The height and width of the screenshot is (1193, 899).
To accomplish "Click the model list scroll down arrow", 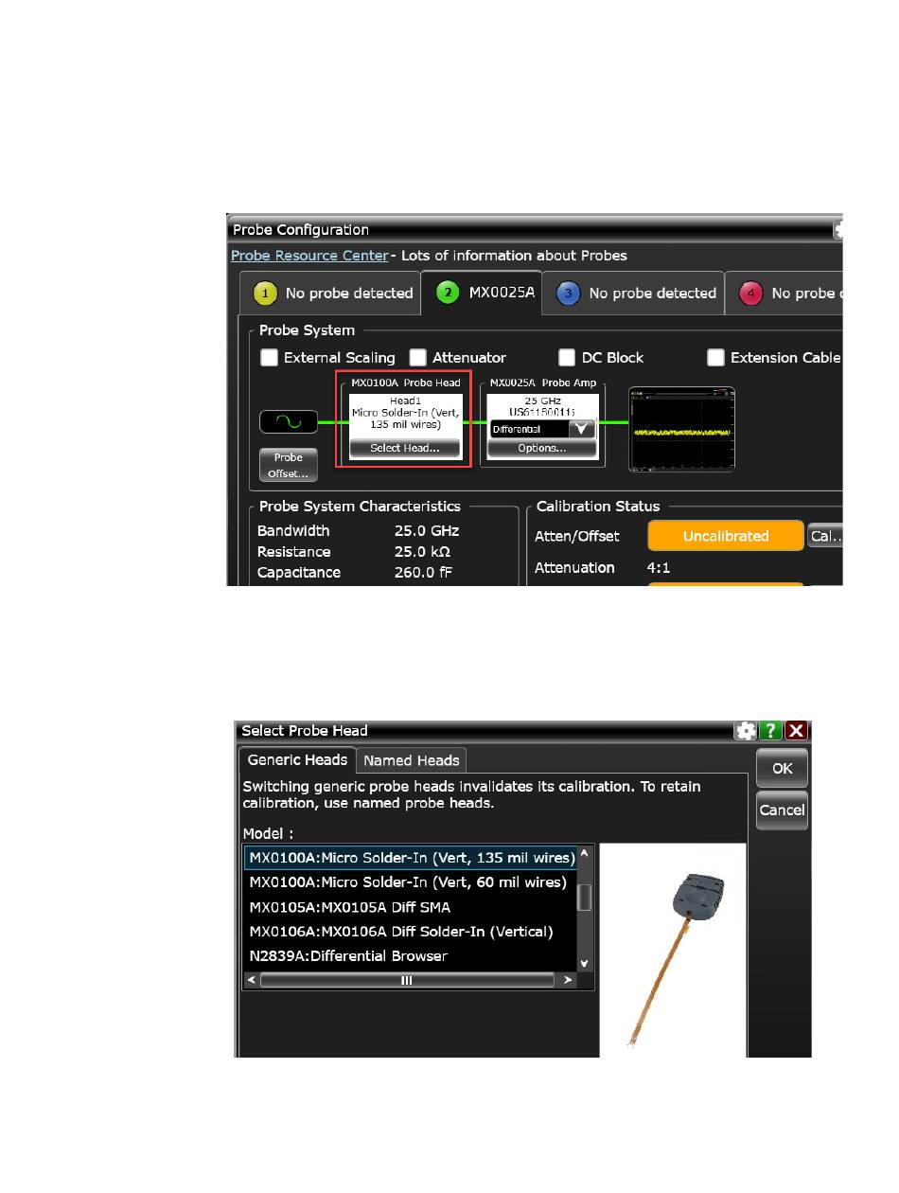I will 585,962.
